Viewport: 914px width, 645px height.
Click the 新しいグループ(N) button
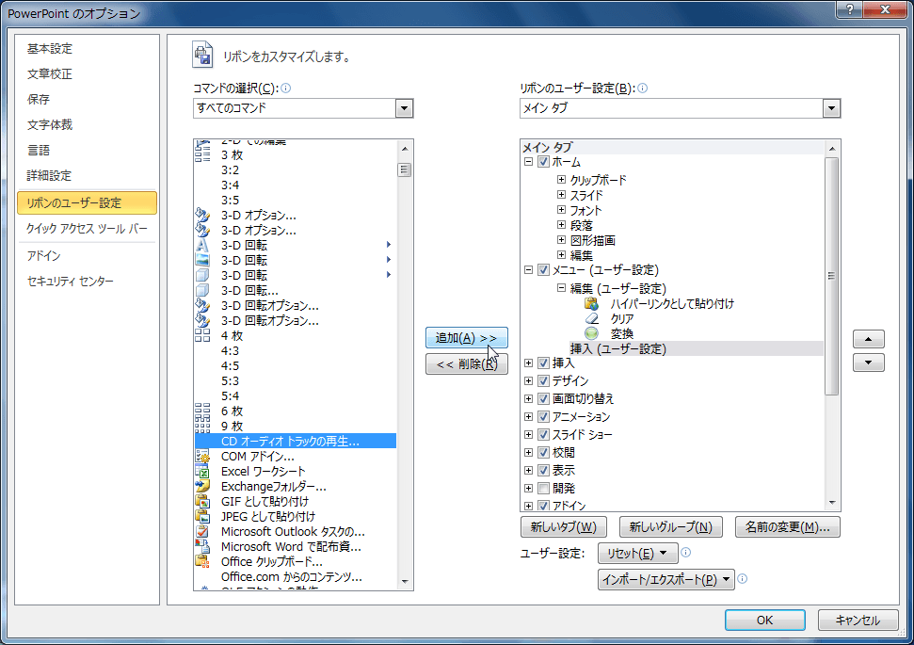point(670,527)
